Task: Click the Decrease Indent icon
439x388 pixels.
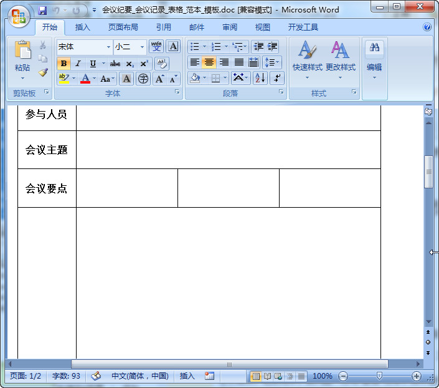Action: click(x=258, y=46)
